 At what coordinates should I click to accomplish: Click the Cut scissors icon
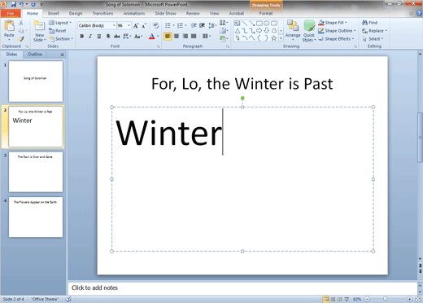click(x=21, y=23)
